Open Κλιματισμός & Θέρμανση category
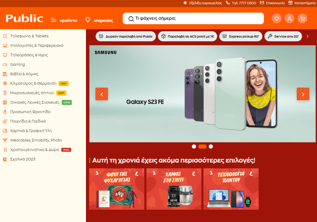This screenshot has height=222, width=317. 33,84
